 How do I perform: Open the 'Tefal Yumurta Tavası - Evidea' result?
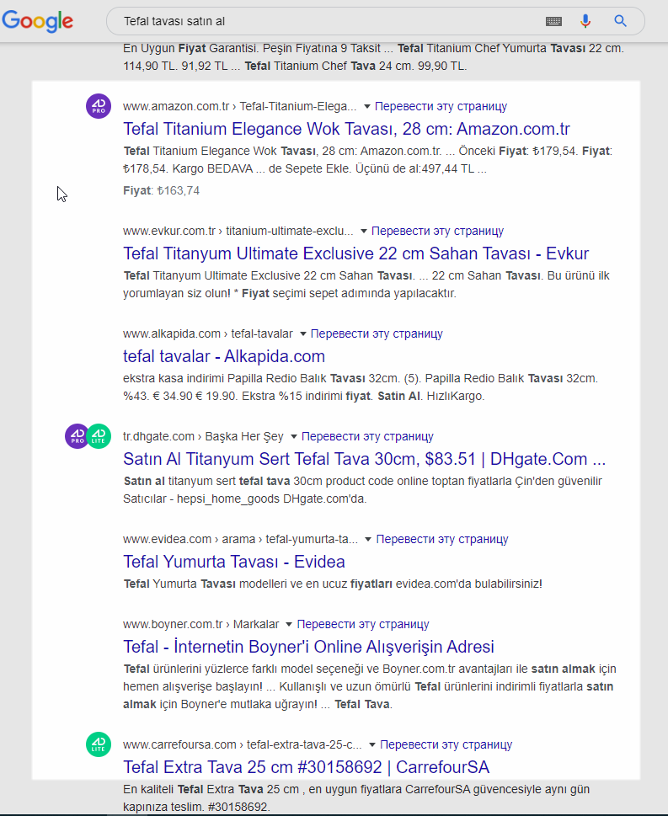coord(234,562)
